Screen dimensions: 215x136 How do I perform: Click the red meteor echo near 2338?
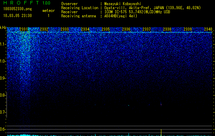pyautogui.click(x=161, y=104)
